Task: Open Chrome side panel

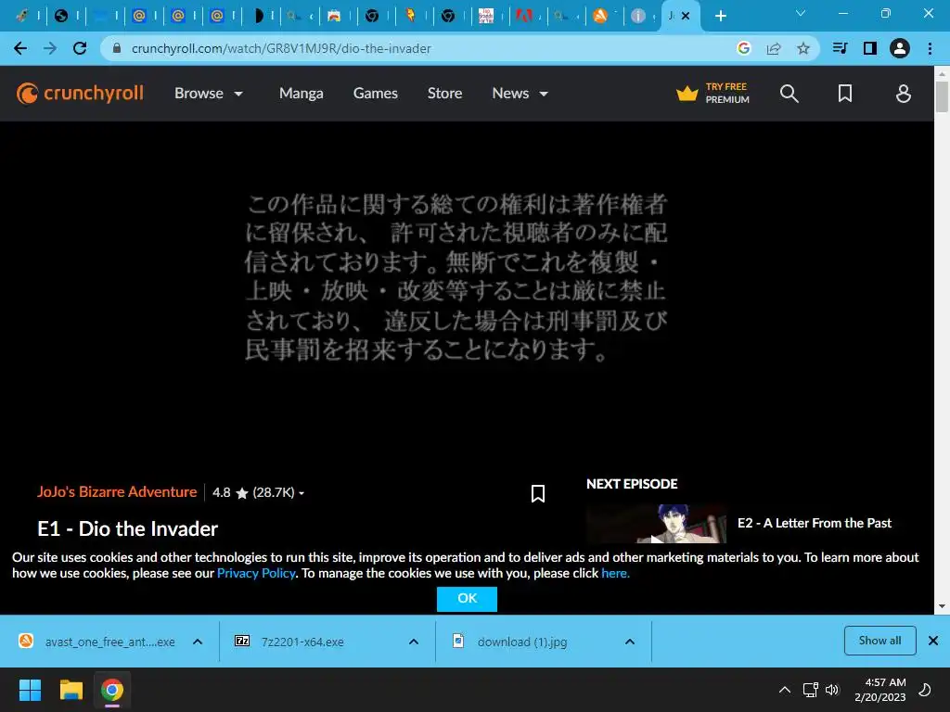Action: (870, 48)
